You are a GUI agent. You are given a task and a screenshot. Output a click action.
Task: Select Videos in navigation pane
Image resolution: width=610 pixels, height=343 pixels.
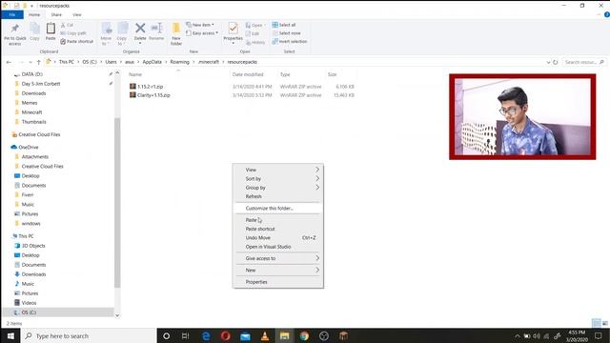(x=29, y=303)
